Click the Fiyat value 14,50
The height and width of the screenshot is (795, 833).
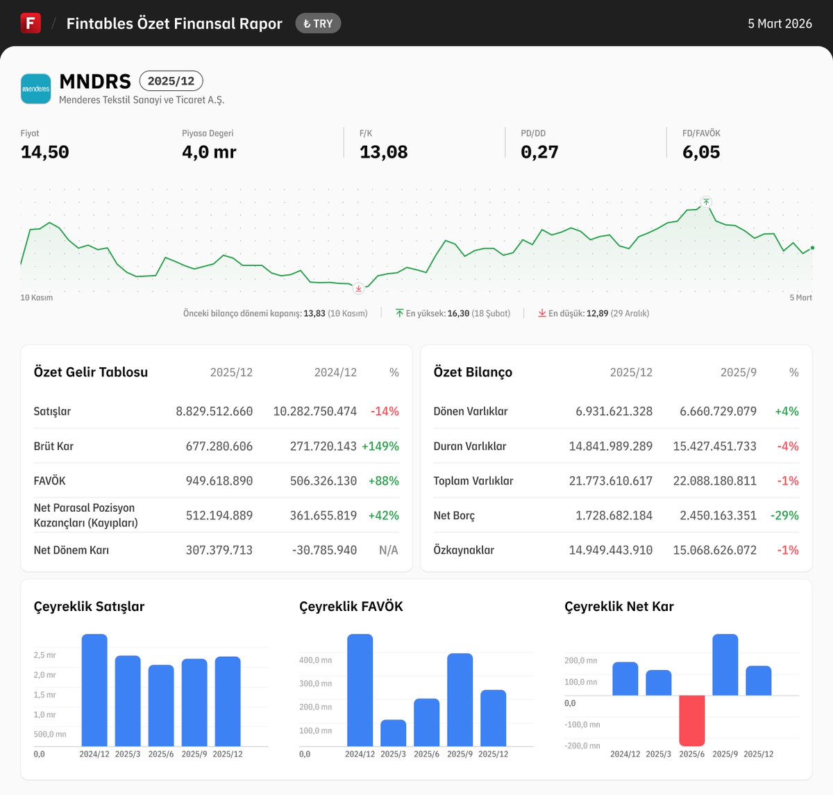[45, 152]
